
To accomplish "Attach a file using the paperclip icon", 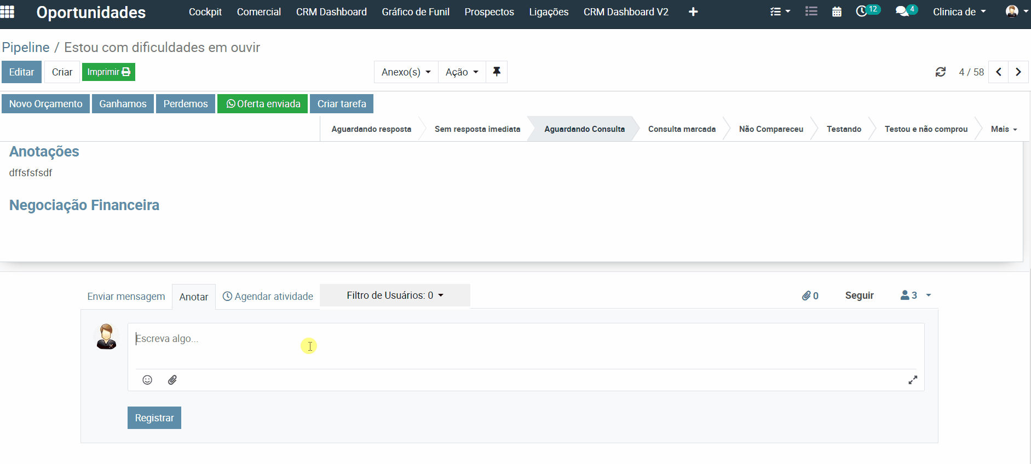I will pyautogui.click(x=172, y=380).
